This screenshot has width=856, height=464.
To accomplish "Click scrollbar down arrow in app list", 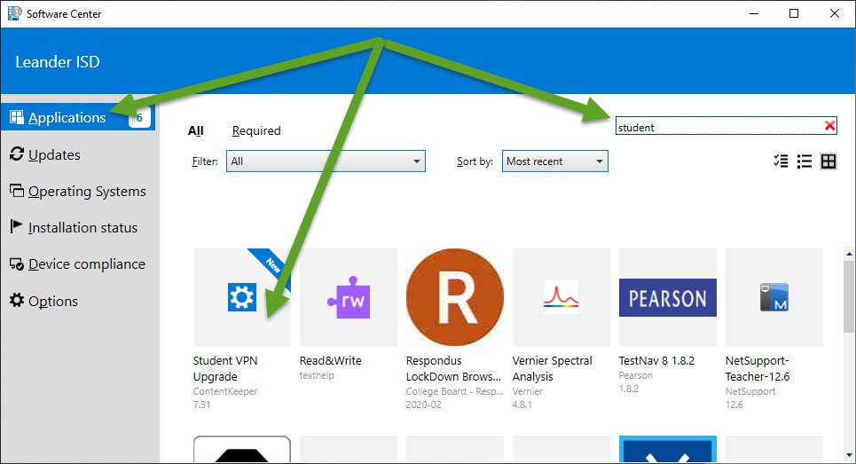I will [x=849, y=455].
